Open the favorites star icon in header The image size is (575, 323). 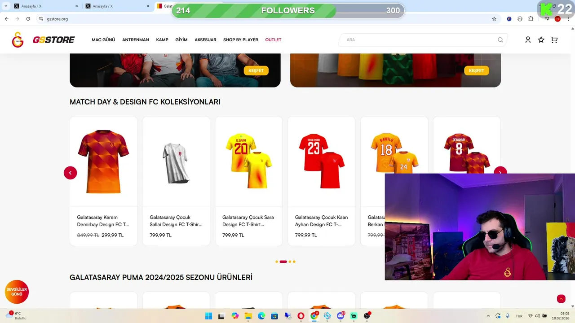pyautogui.click(x=541, y=39)
